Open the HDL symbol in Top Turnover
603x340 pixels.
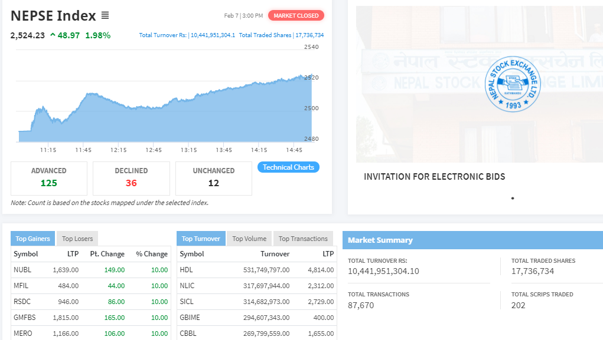[x=186, y=270]
